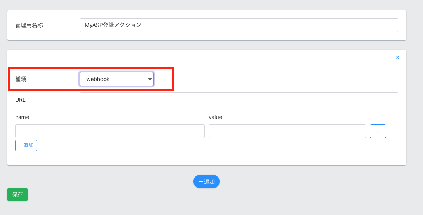Click the MyASP登録アクション text in the field
Screen dimensions: 423x215
pyautogui.click(x=113, y=25)
